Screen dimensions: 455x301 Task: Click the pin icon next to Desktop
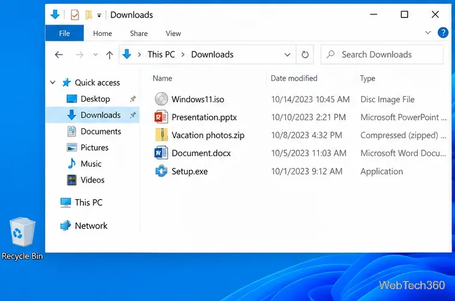click(133, 99)
